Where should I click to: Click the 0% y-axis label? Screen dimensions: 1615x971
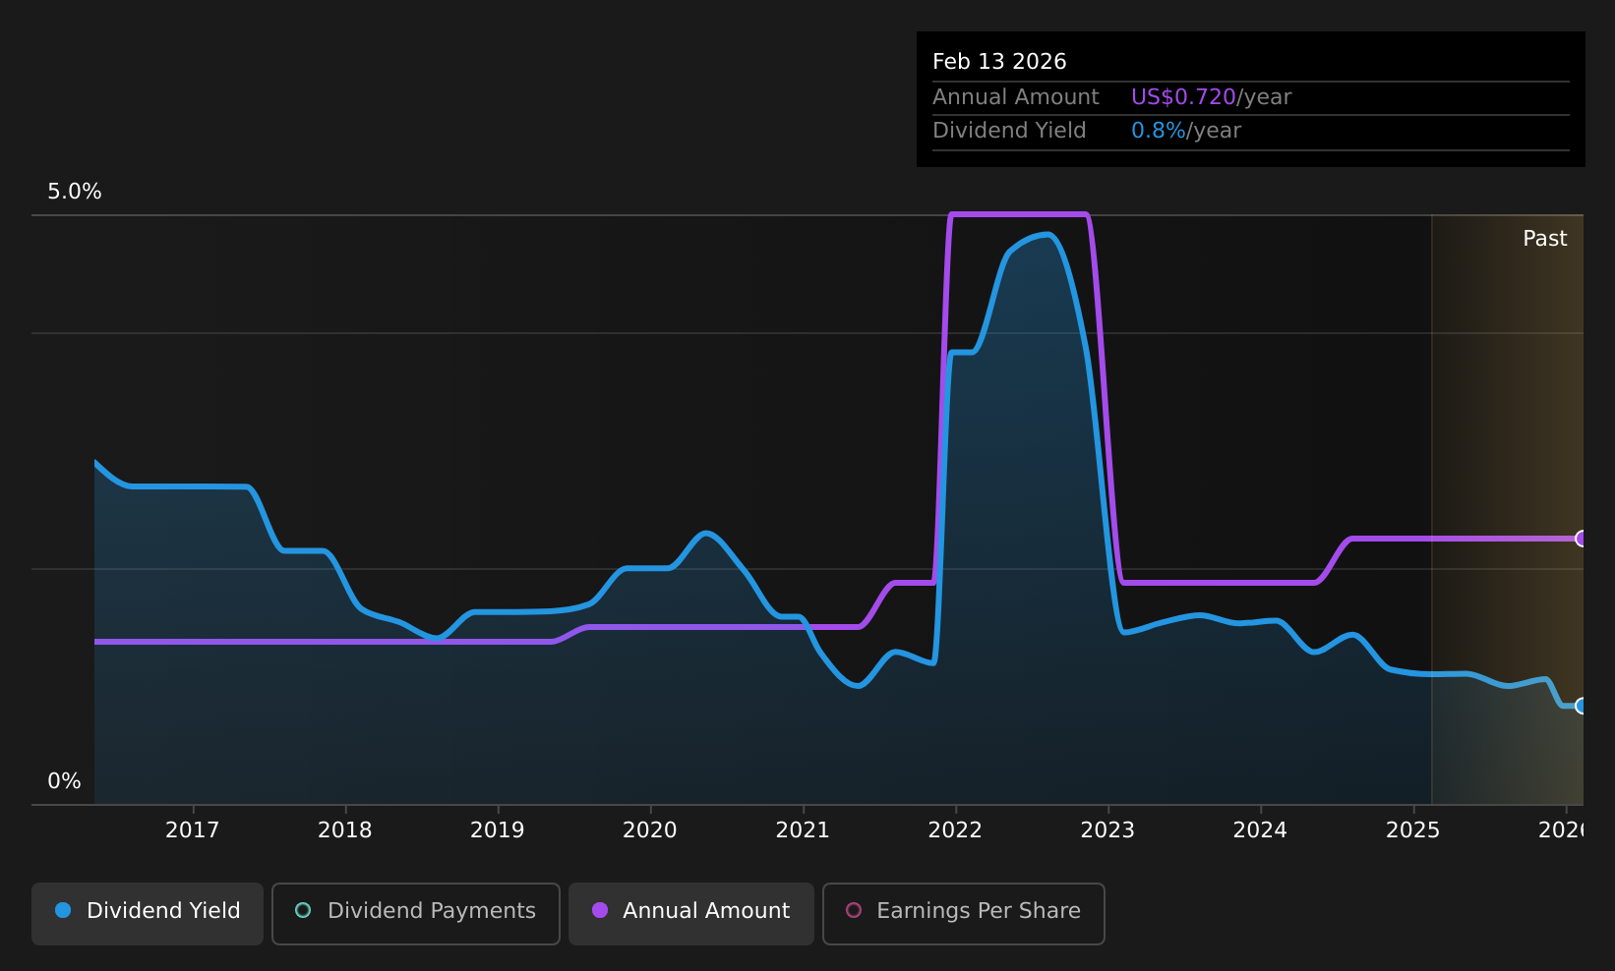click(65, 781)
